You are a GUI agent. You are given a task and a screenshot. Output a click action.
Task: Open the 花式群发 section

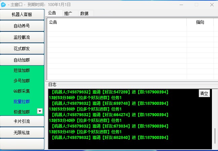22,49
